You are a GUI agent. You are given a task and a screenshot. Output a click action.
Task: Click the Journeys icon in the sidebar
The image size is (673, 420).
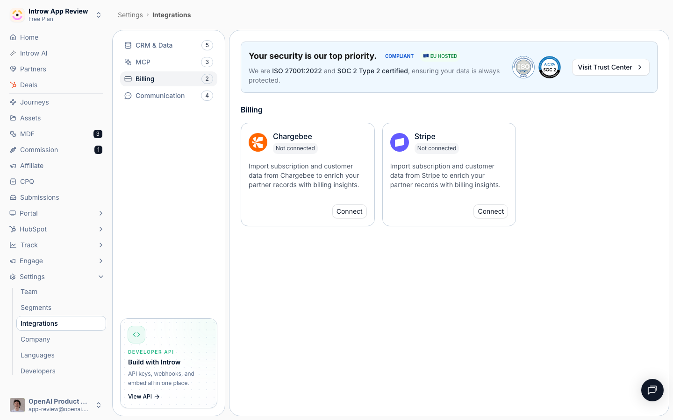13,102
